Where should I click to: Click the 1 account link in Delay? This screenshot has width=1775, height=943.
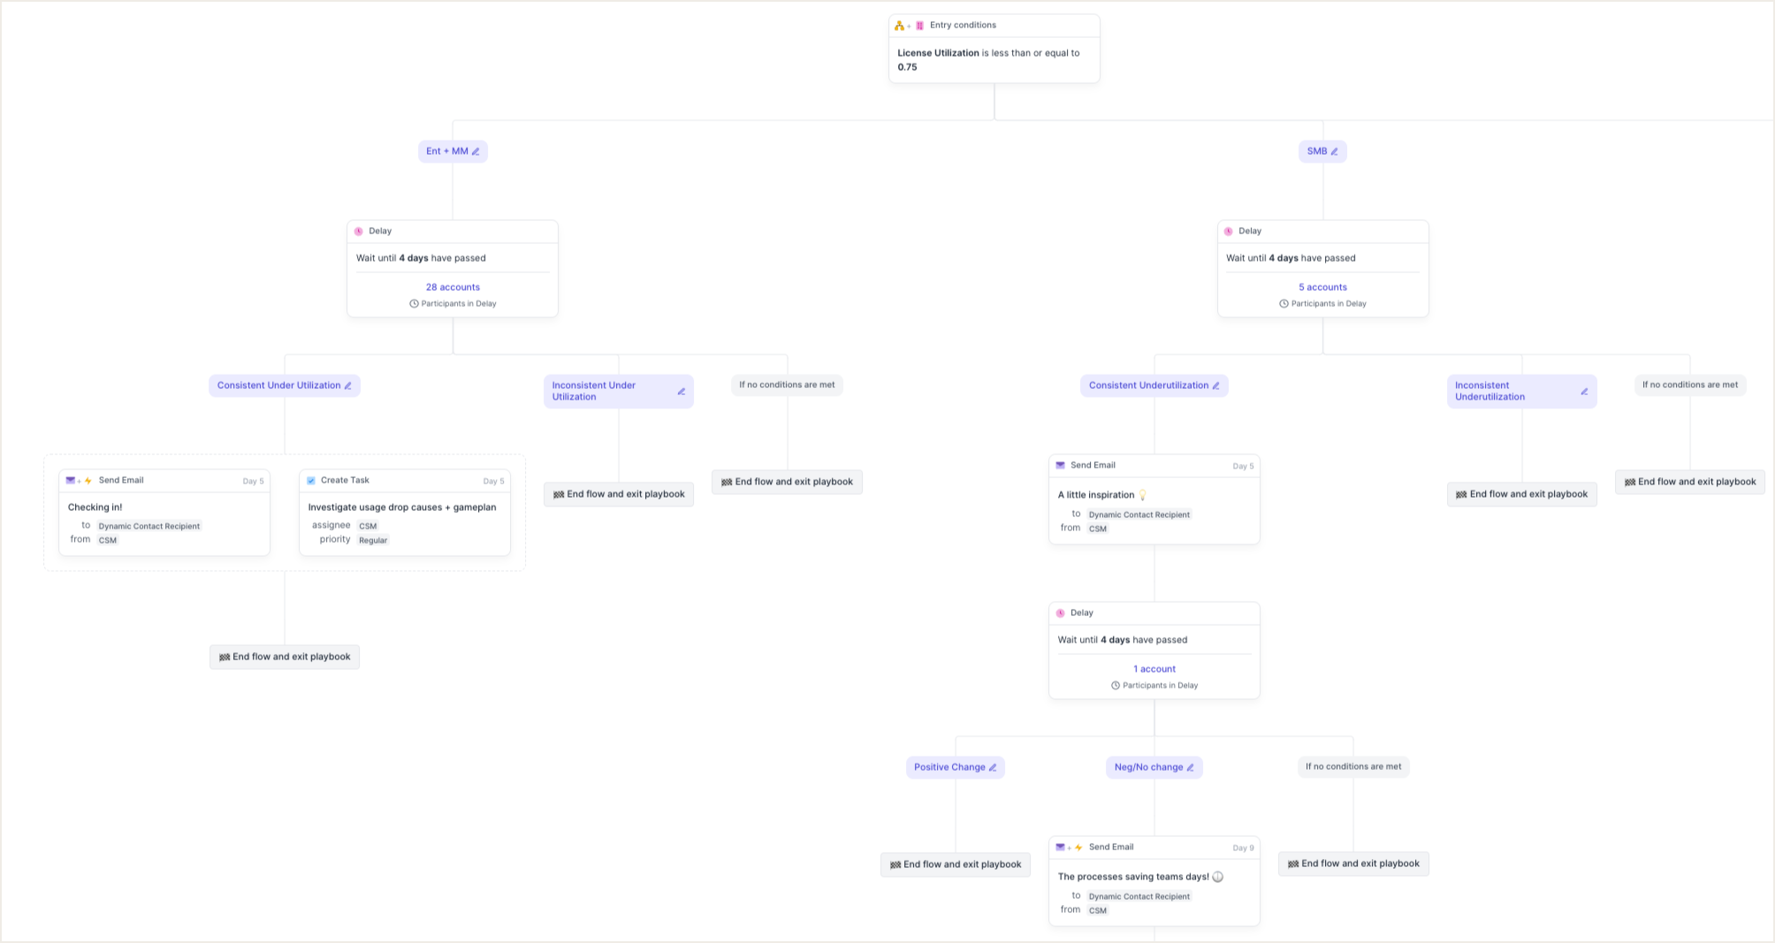click(x=1154, y=669)
